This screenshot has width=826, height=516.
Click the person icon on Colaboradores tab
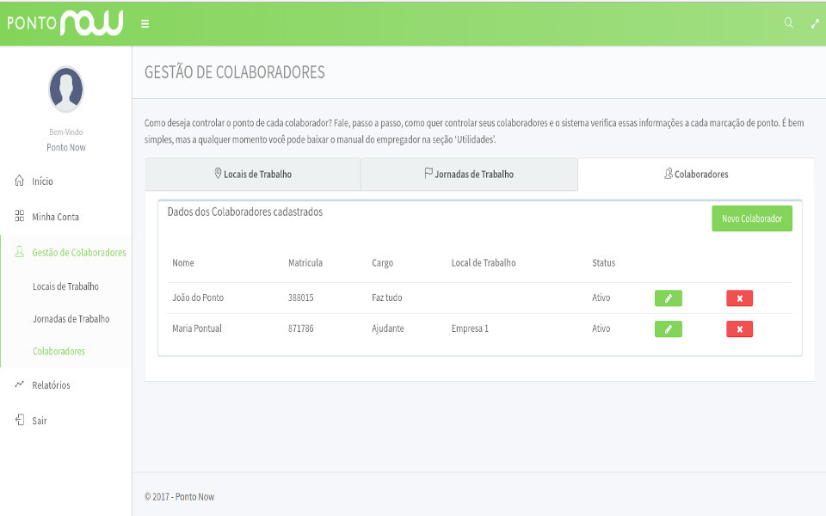point(668,173)
